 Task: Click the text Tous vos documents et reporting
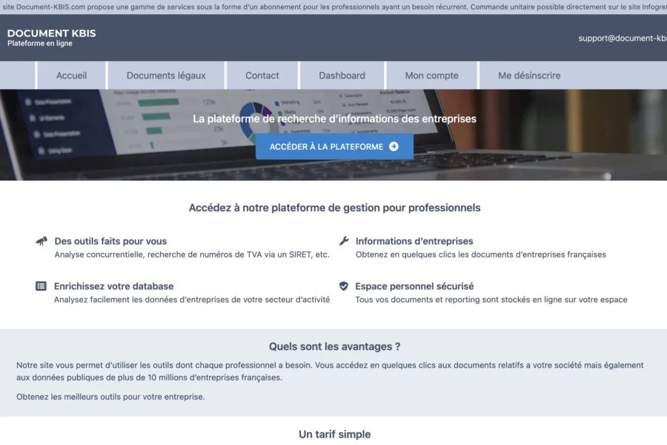click(491, 300)
